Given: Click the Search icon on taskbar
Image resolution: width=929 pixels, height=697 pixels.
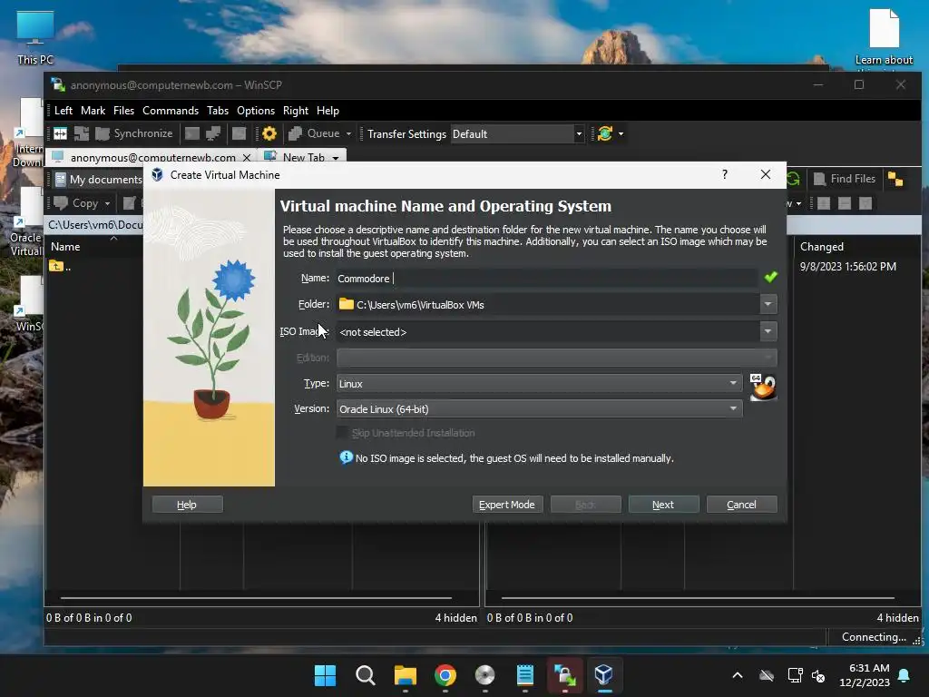Looking at the screenshot, I should click(365, 675).
